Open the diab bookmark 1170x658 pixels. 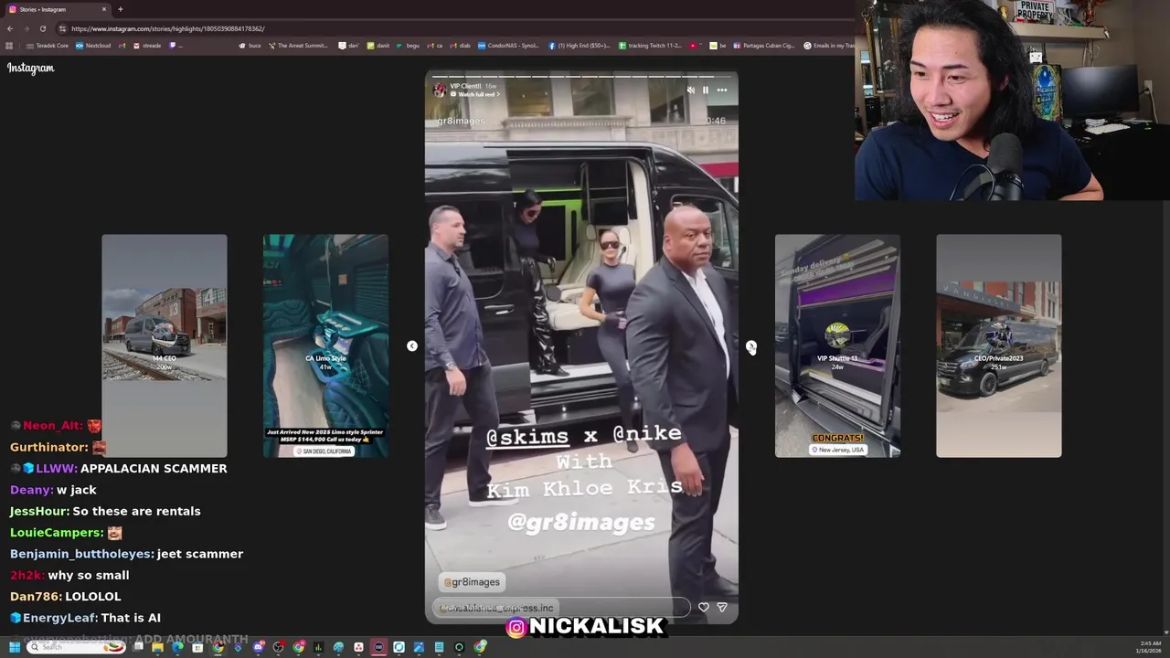pos(460,46)
